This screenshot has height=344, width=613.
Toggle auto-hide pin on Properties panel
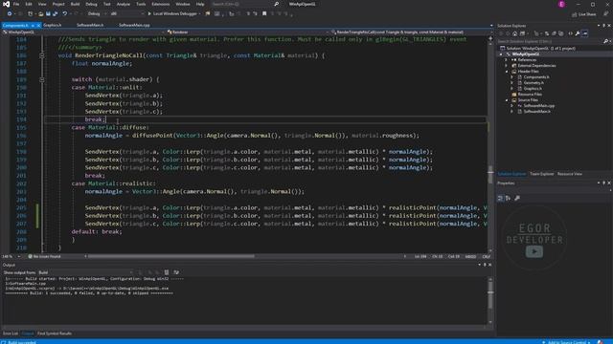pos(603,183)
